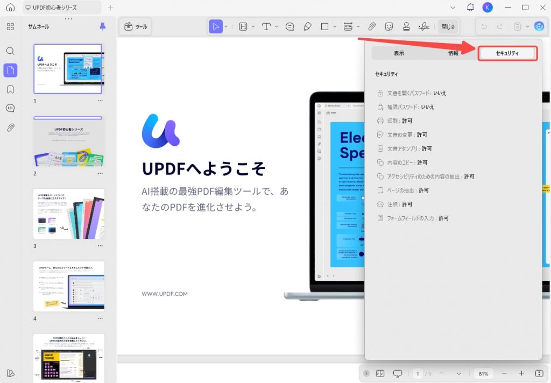Select the 文書の変更: 許可 entry
The width and height of the screenshot is (551, 383).
402,134
